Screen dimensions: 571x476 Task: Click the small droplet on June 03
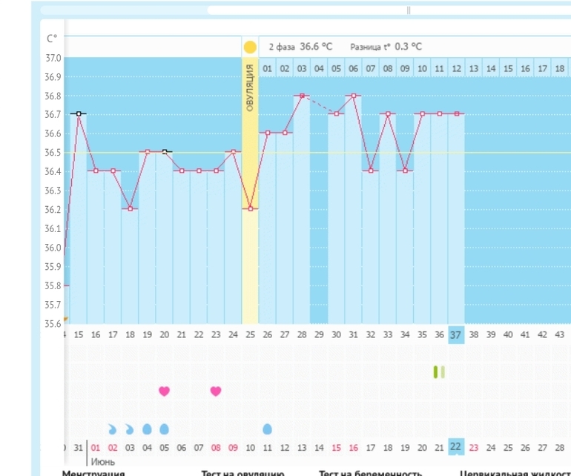(x=130, y=429)
